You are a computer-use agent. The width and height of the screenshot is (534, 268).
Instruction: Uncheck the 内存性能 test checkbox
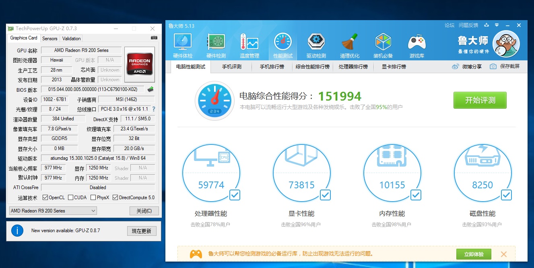pyautogui.click(x=416, y=195)
